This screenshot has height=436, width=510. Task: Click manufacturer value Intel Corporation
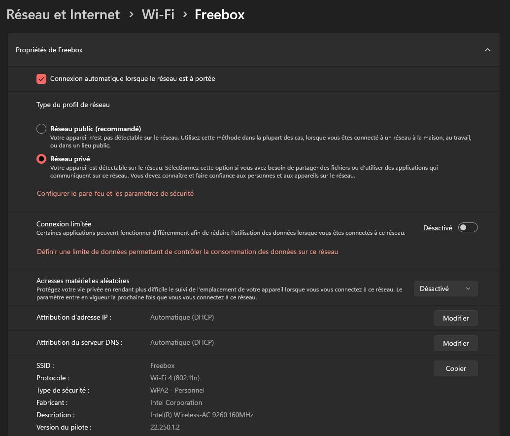pos(176,403)
